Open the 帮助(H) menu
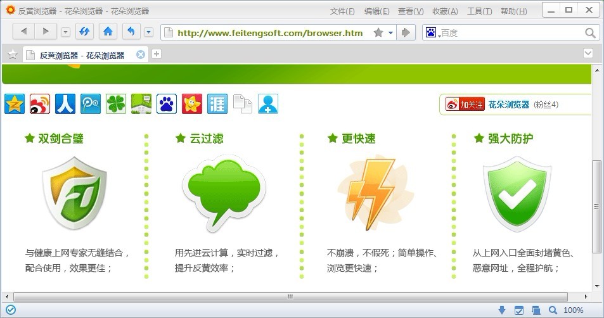The image size is (604, 318). coord(514,11)
